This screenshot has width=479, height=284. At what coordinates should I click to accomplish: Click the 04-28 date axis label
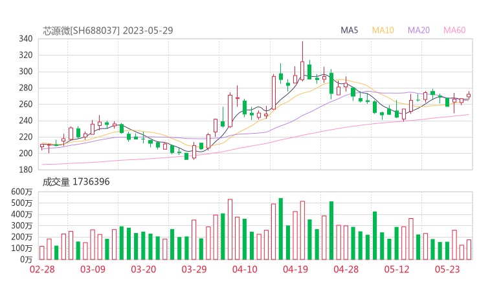[346, 269]
